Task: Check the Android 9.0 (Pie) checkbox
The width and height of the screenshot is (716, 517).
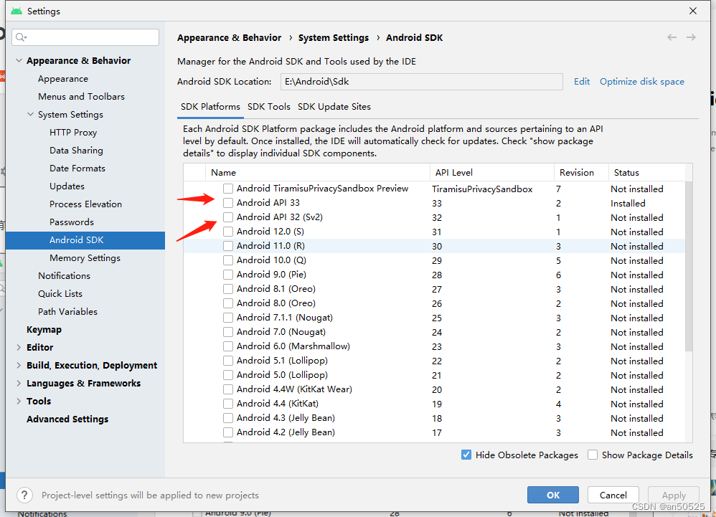Action: [x=228, y=275]
